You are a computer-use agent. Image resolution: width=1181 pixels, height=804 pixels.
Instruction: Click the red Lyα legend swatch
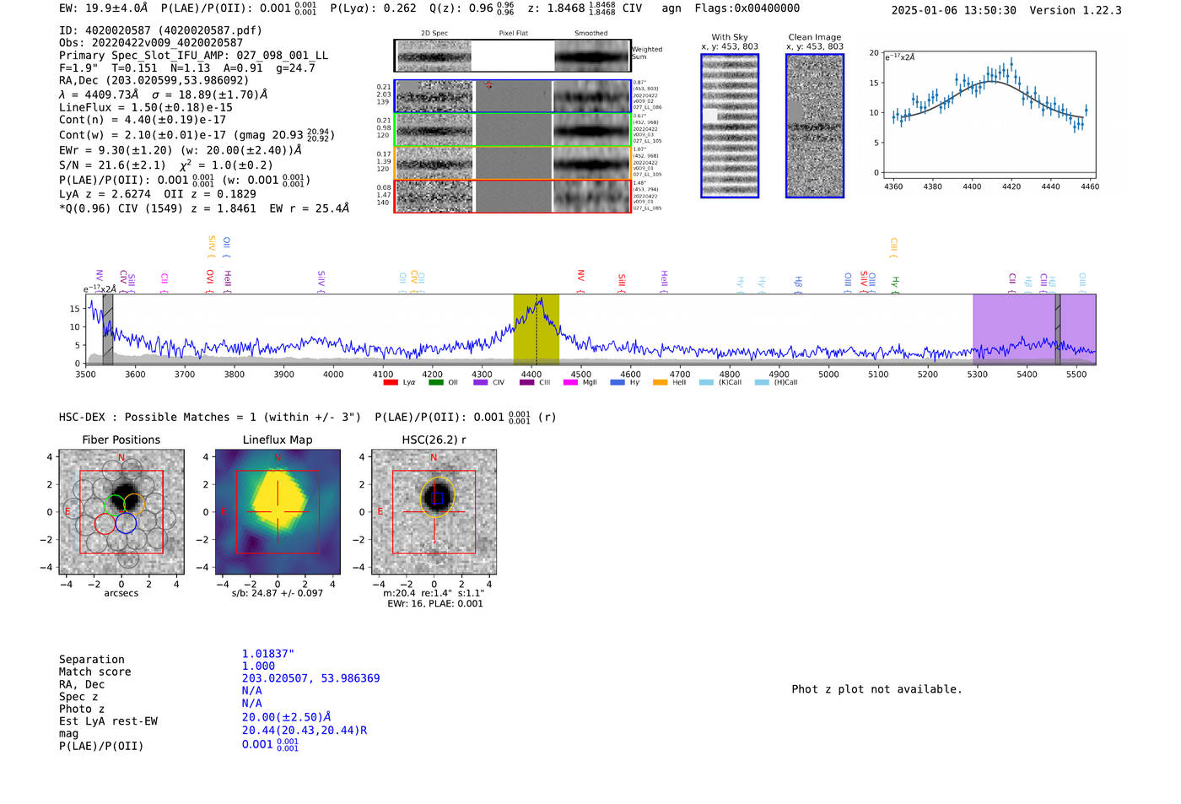(x=391, y=382)
